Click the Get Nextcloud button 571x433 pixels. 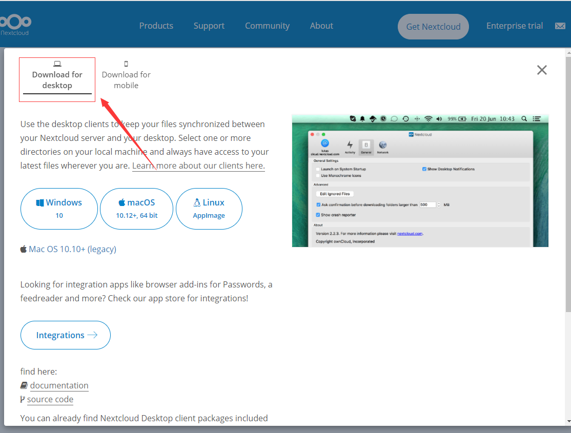433,27
